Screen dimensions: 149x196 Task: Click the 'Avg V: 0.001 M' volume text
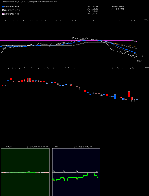118,7
